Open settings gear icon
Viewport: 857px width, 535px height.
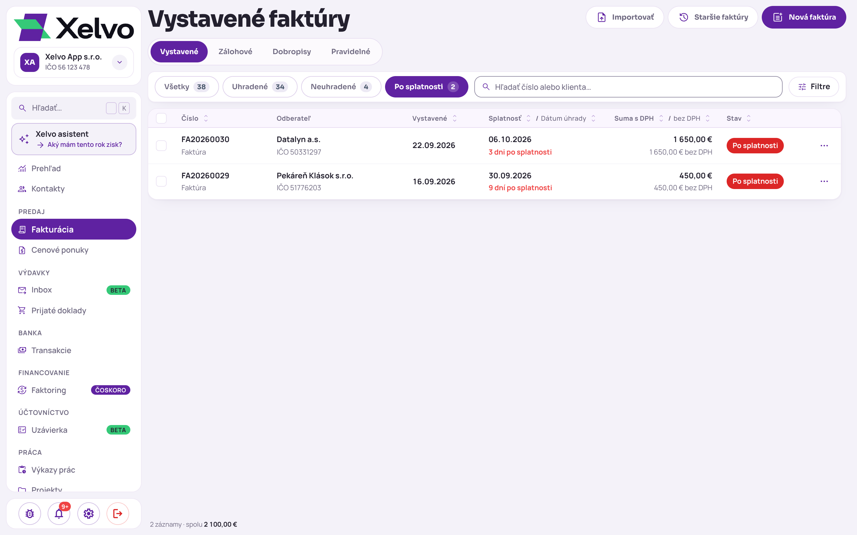tap(89, 513)
